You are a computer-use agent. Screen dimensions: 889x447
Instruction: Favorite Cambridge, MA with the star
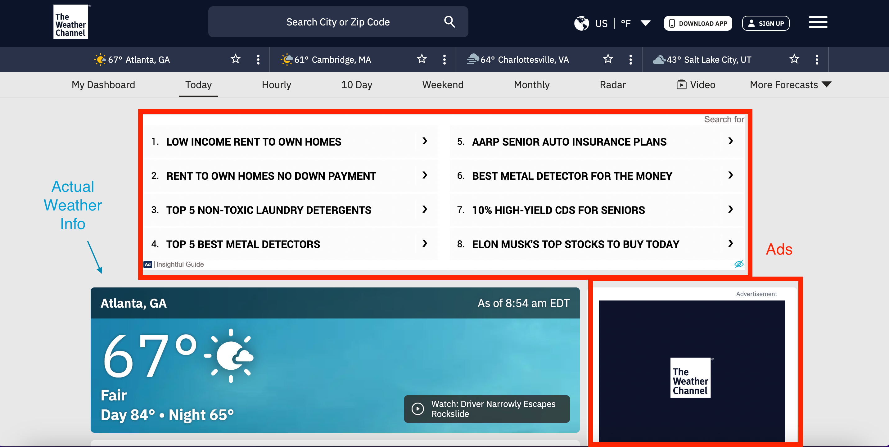point(422,59)
